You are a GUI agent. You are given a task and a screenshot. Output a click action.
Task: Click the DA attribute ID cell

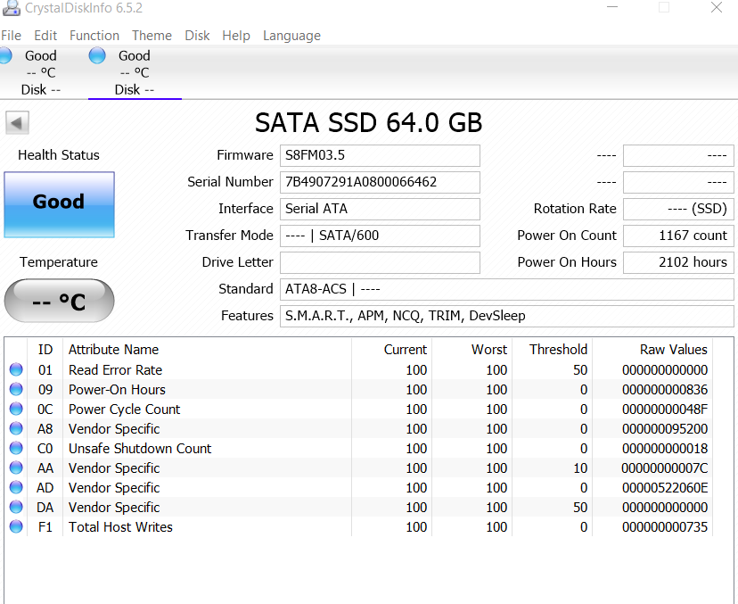(45, 508)
